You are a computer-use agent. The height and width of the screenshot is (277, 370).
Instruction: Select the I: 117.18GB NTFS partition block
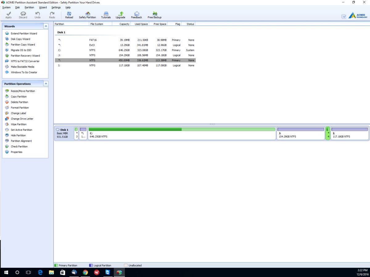(x=350, y=133)
